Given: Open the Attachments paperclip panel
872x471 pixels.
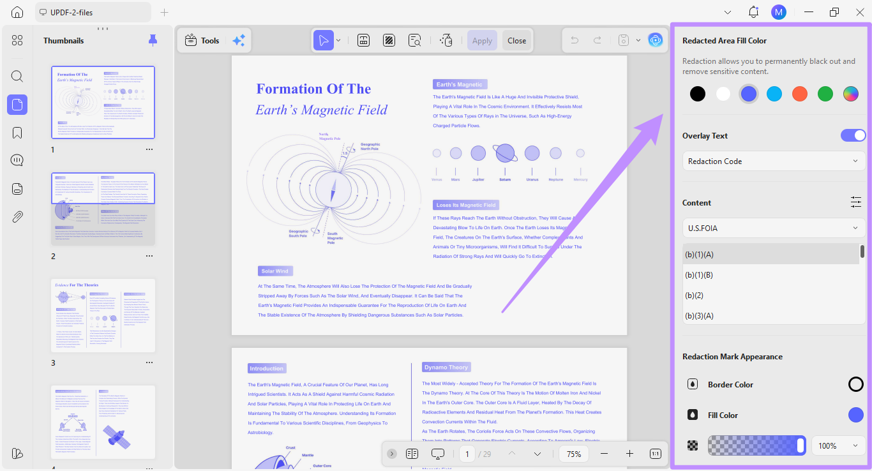Looking at the screenshot, I should click(17, 216).
